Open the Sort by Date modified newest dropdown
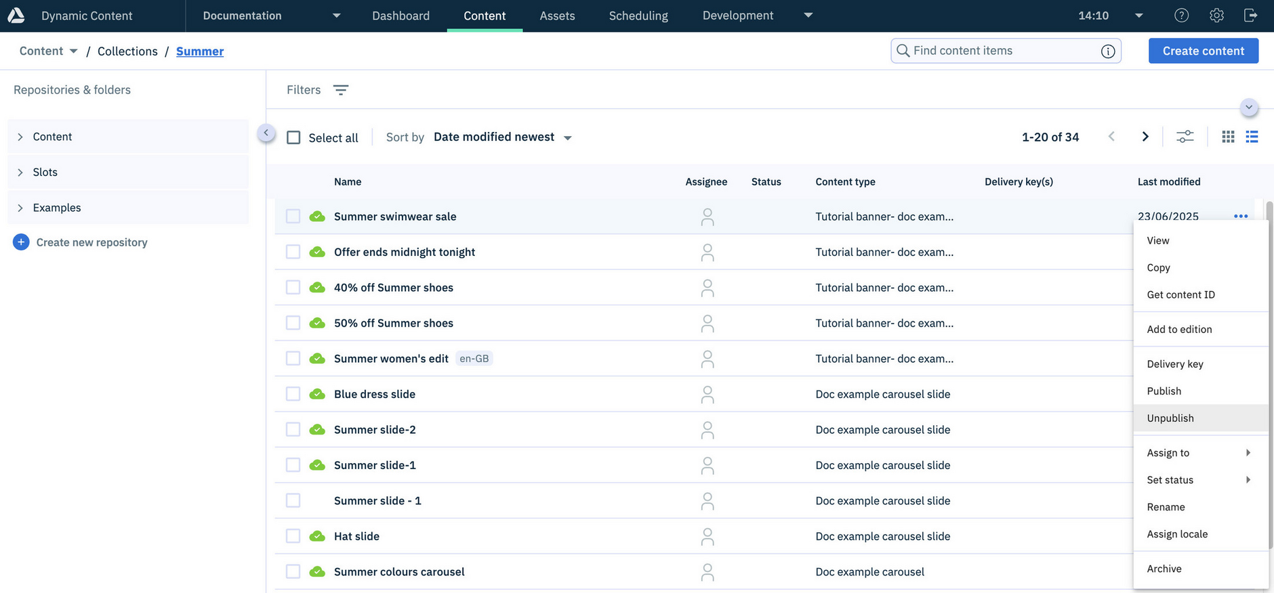 pos(503,137)
